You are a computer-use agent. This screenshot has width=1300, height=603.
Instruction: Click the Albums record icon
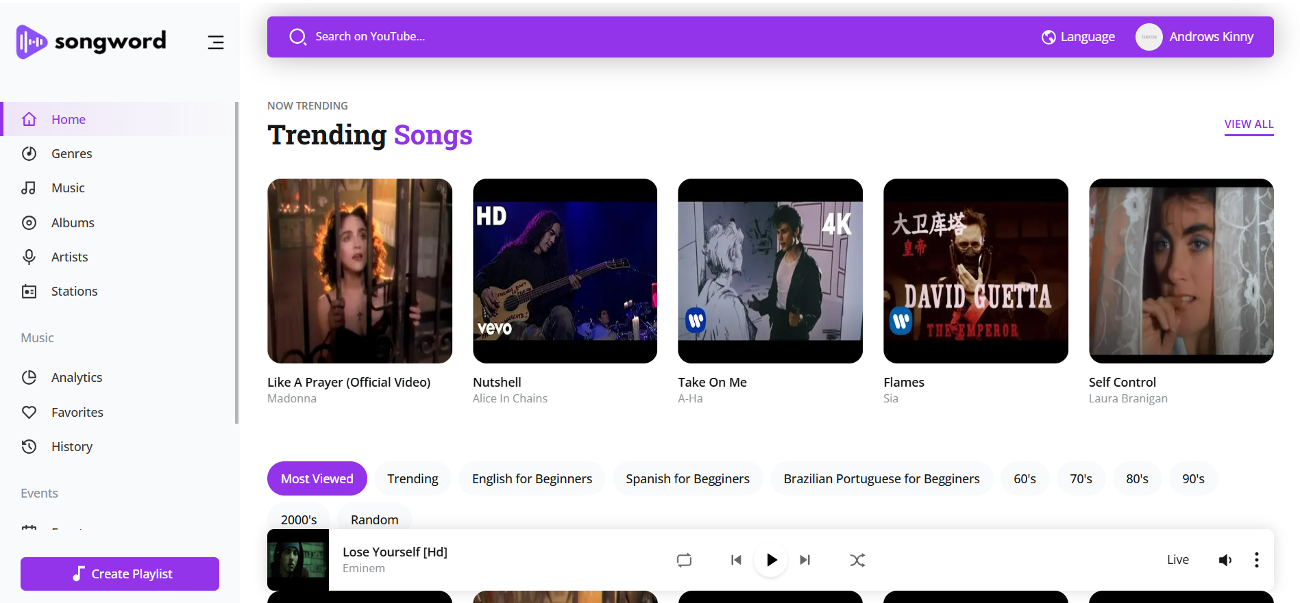click(29, 222)
